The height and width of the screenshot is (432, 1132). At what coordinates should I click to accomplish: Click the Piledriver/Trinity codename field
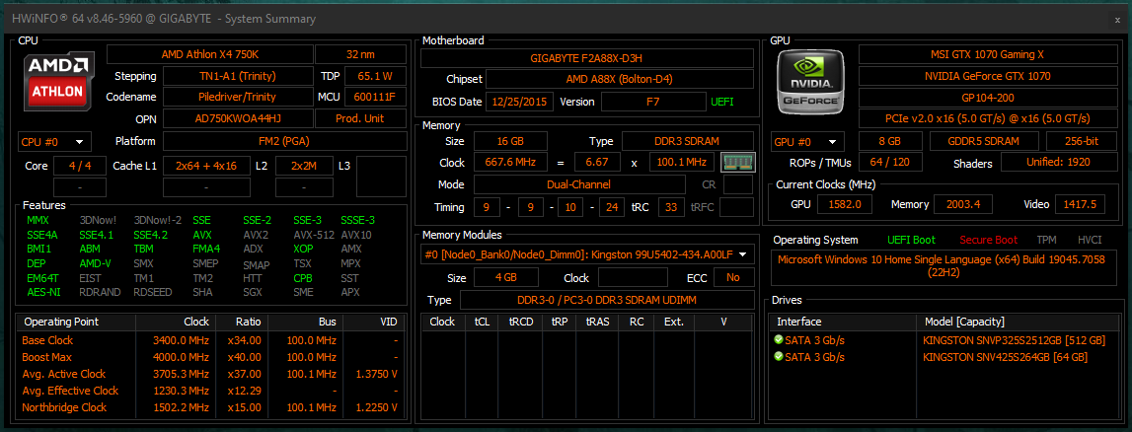(x=238, y=97)
